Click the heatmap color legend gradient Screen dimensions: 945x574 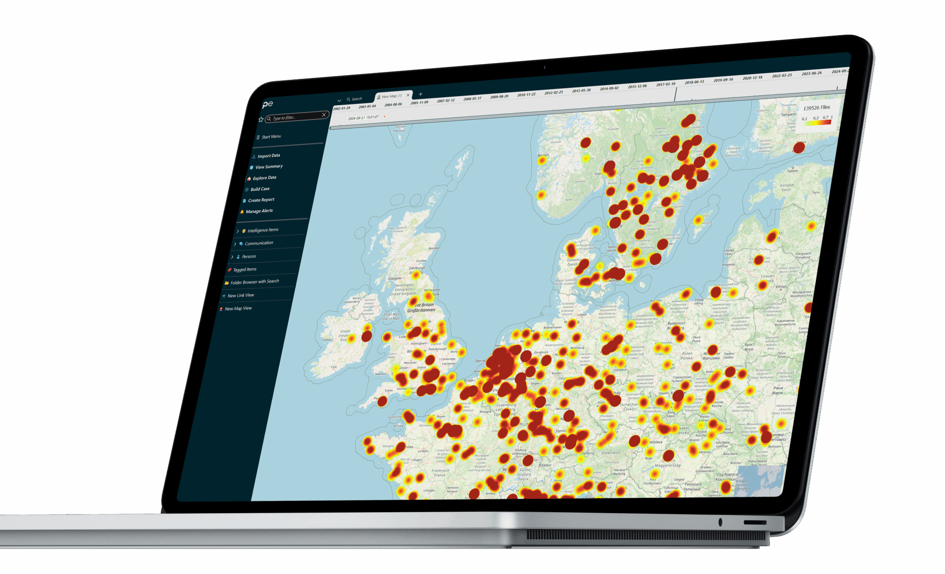(x=816, y=123)
